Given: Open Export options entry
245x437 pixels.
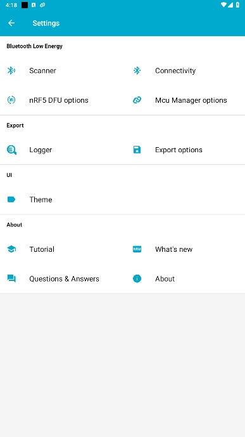Looking at the screenshot, I should (x=184, y=150).
